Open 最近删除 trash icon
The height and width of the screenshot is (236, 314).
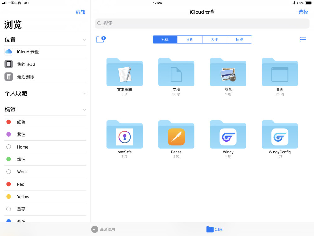(x=8, y=77)
